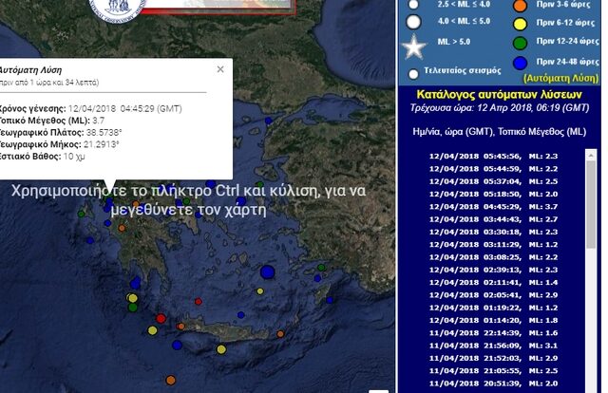The image size is (608, 393).
Task: Open catalog entry 03:44:43 ML: 2.7
Action: point(493,219)
